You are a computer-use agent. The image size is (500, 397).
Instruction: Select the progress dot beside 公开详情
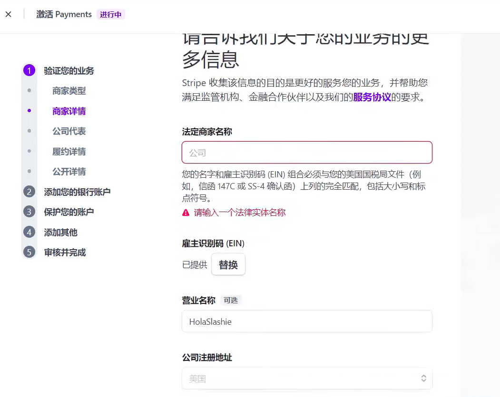(x=29, y=171)
